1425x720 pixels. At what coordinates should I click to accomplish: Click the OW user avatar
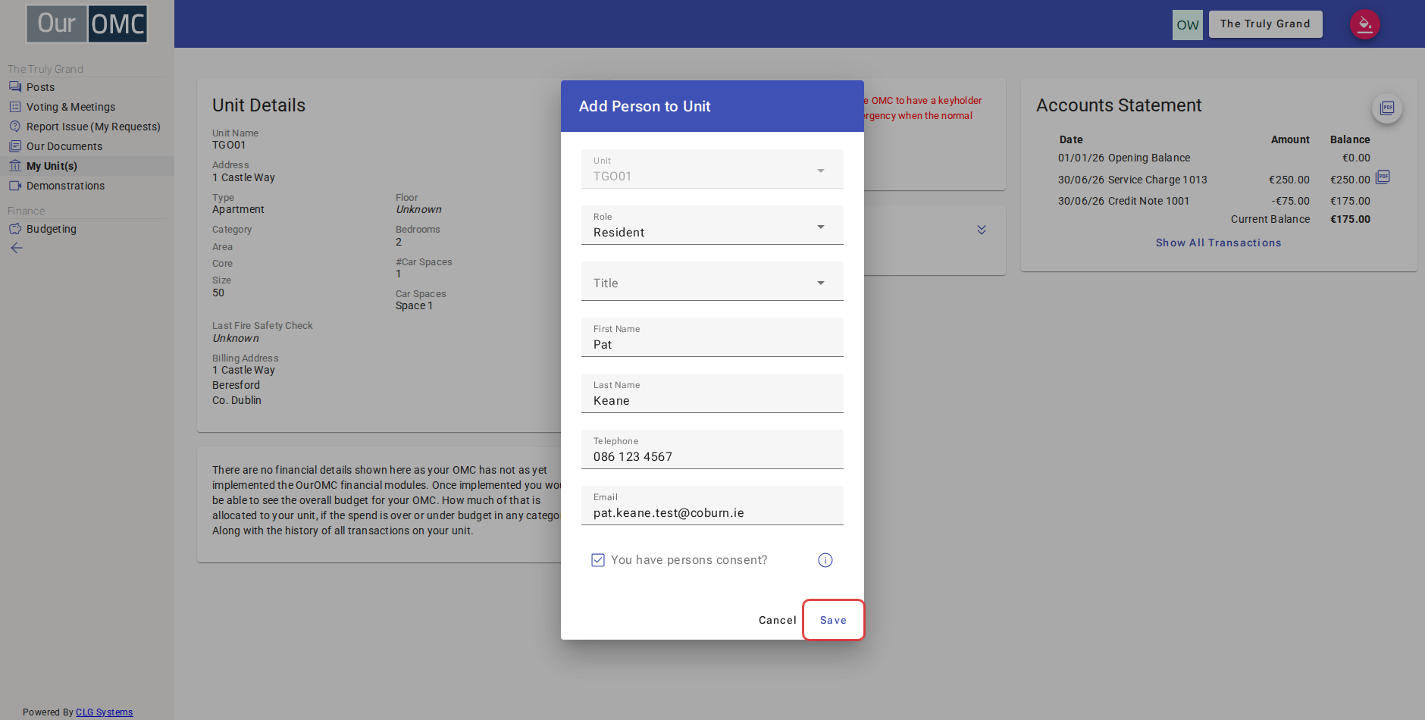point(1188,25)
